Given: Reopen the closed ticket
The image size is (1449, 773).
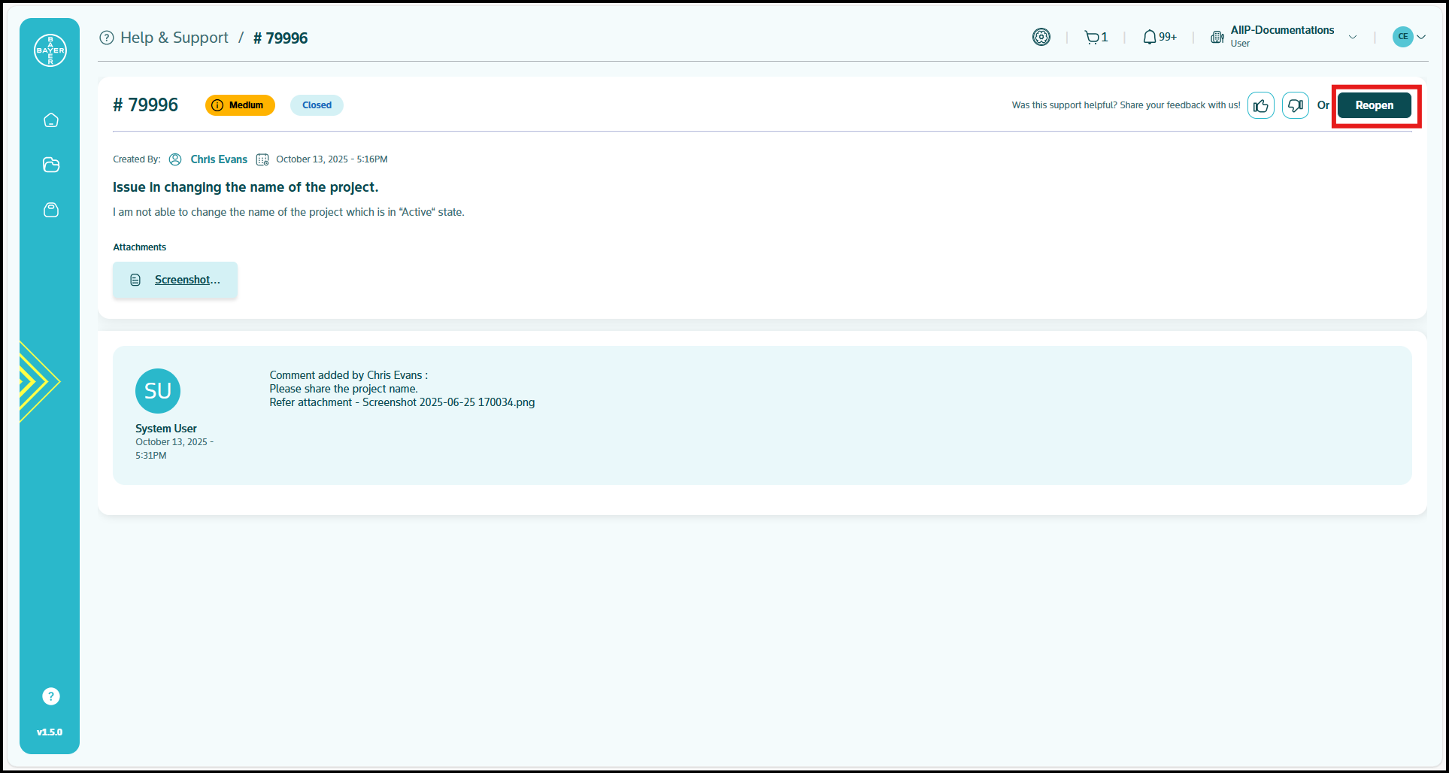Looking at the screenshot, I should [1375, 105].
